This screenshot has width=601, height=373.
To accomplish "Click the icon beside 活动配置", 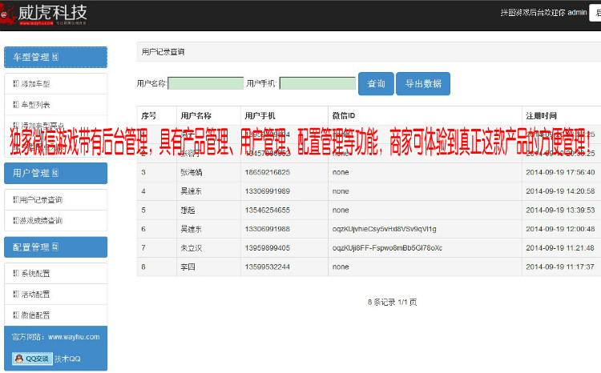I will tap(16, 295).
